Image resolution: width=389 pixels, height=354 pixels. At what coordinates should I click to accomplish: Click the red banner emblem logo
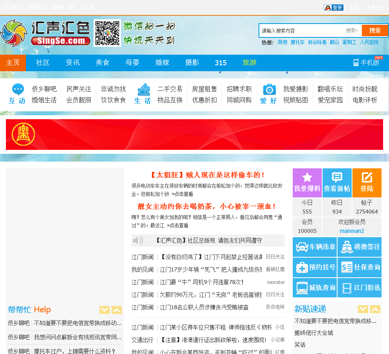click(23, 135)
